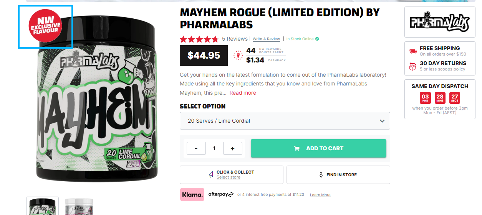
Task: Open the Write A Review link
Action: [266, 39]
